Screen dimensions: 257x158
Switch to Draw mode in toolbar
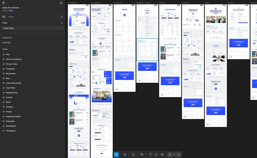pyautogui.click(x=170, y=155)
